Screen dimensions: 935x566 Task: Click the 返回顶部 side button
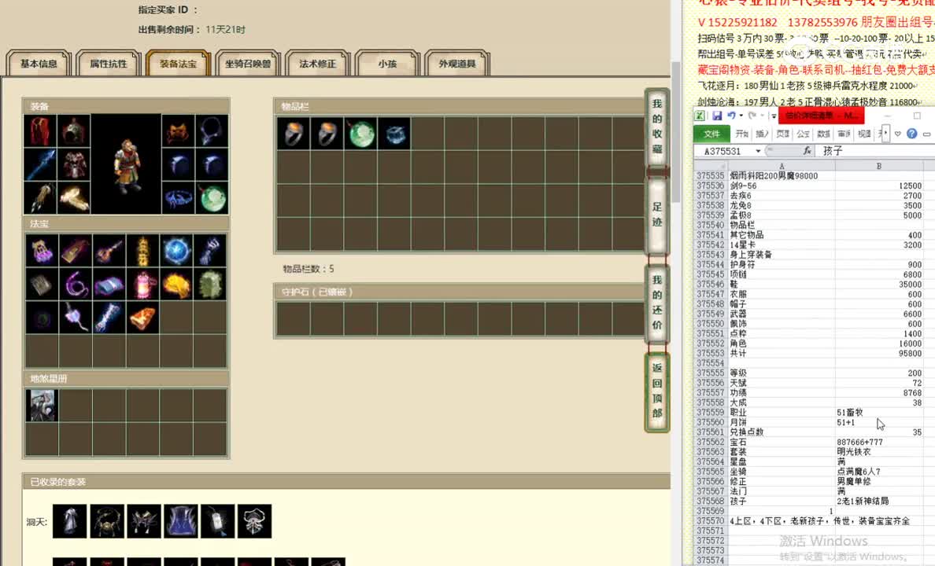click(x=657, y=391)
